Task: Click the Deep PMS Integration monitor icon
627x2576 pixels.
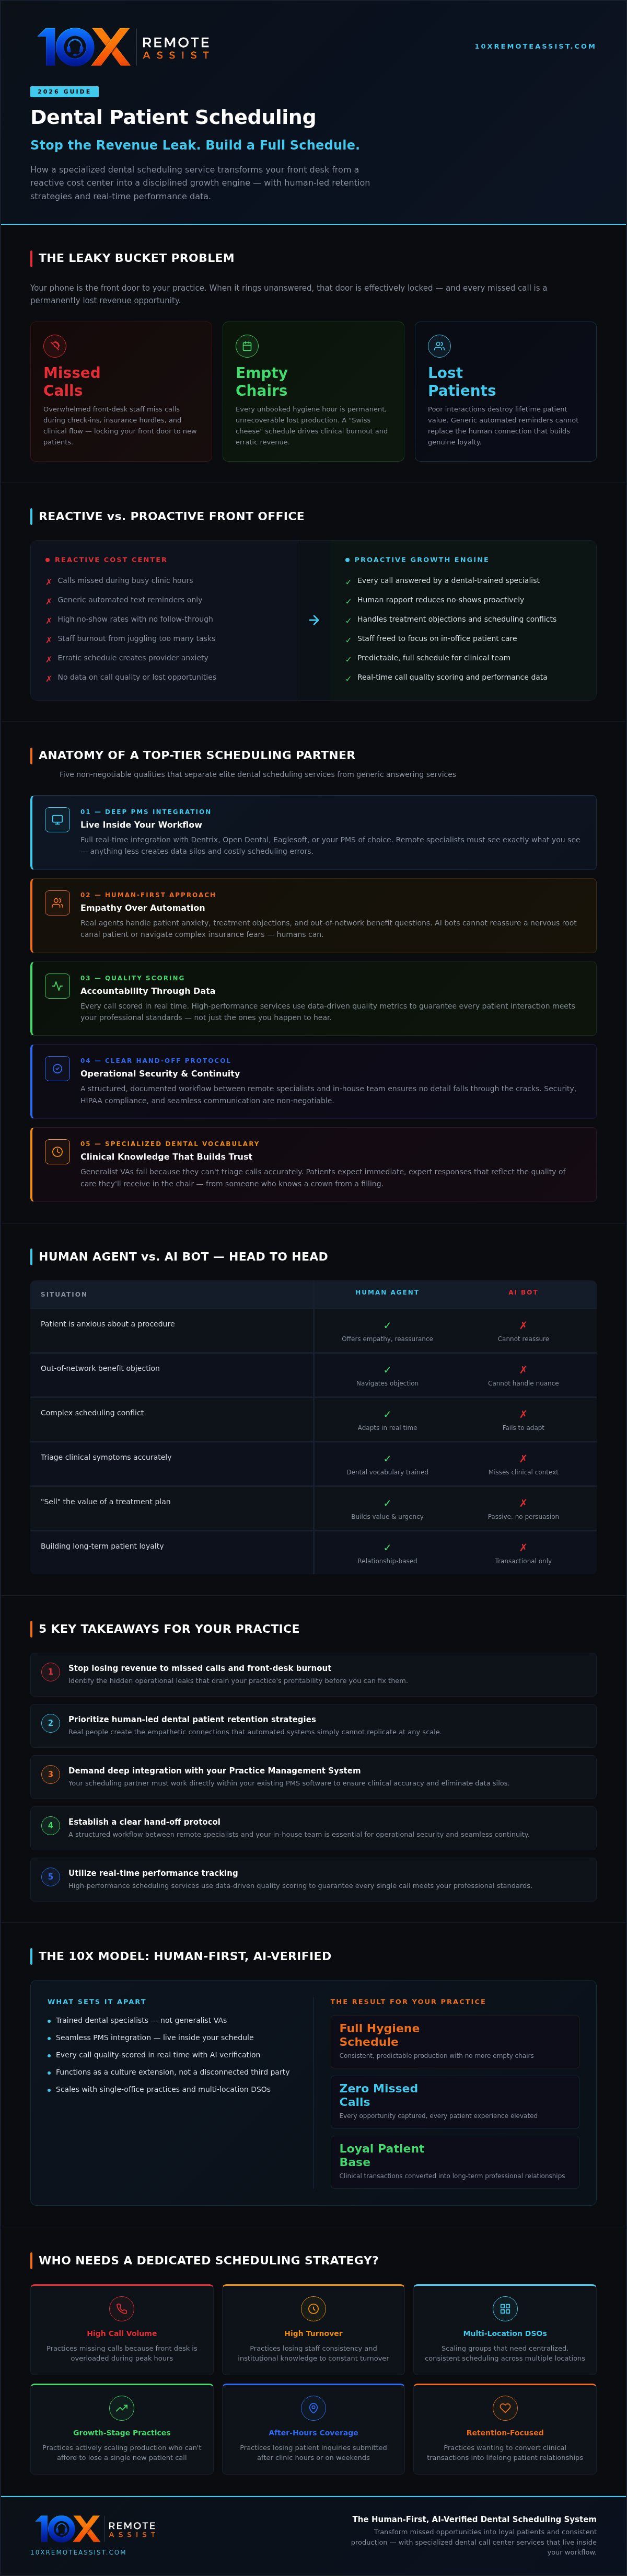Action: [x=57, y=819]
